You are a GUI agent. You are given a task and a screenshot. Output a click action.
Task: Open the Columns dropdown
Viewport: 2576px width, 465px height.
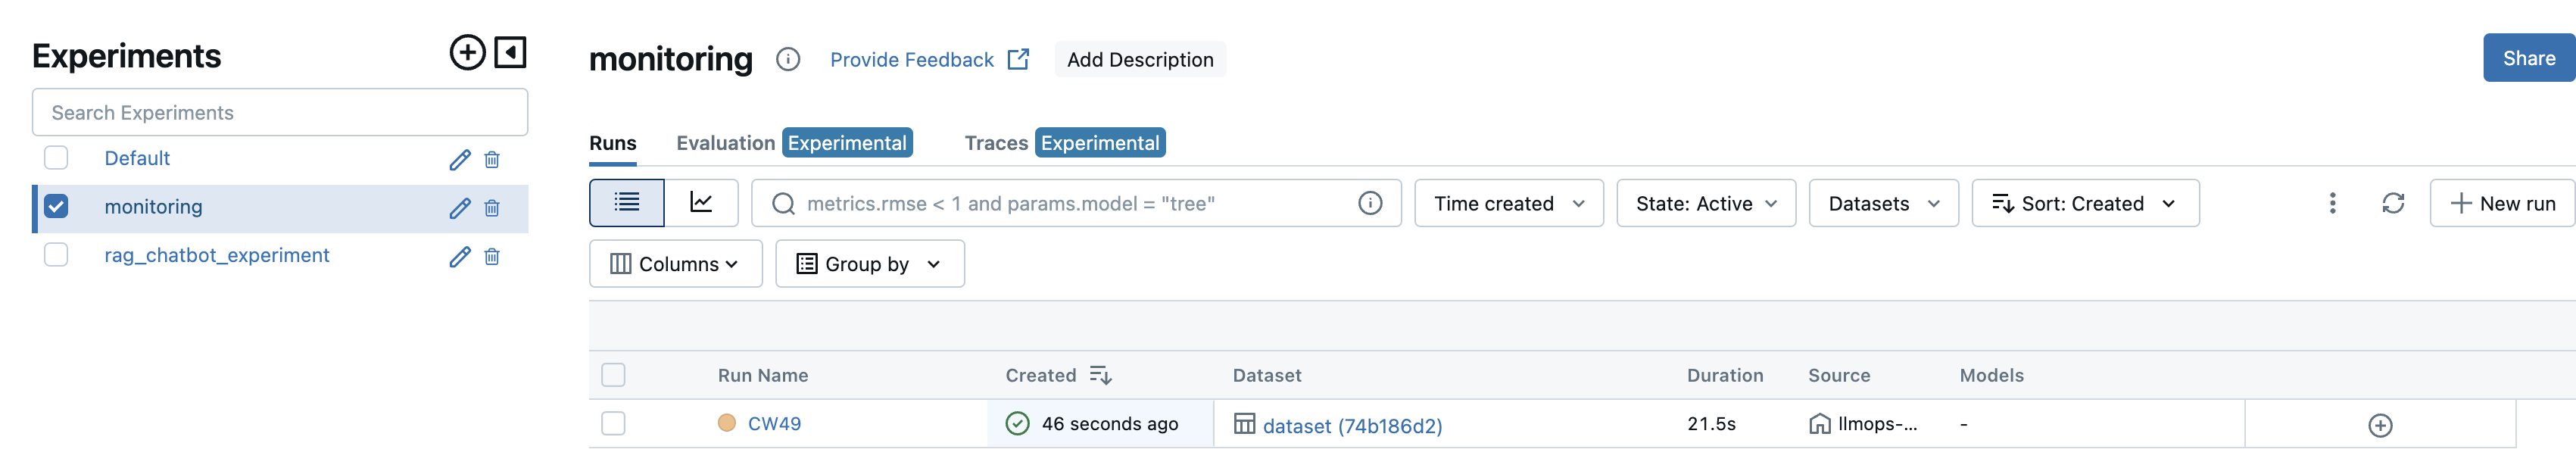click(x=675, y=264)
